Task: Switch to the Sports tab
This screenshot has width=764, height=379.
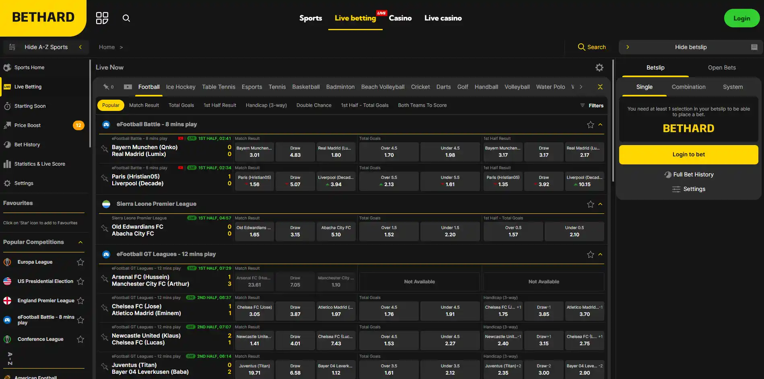Action: click(x=311, y=18)
